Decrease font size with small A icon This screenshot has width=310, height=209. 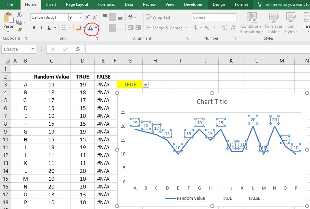point(95,17)
